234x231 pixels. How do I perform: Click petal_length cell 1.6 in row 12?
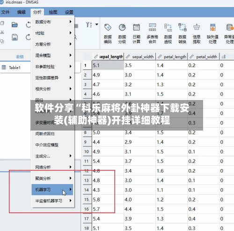(x=172, y=171)
